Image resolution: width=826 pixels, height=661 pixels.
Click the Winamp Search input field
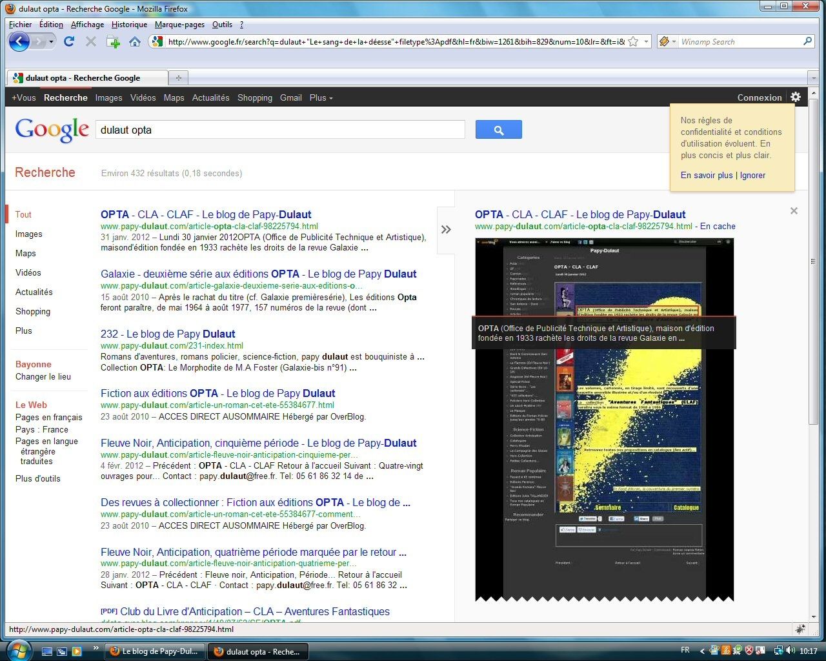(740, 41)
